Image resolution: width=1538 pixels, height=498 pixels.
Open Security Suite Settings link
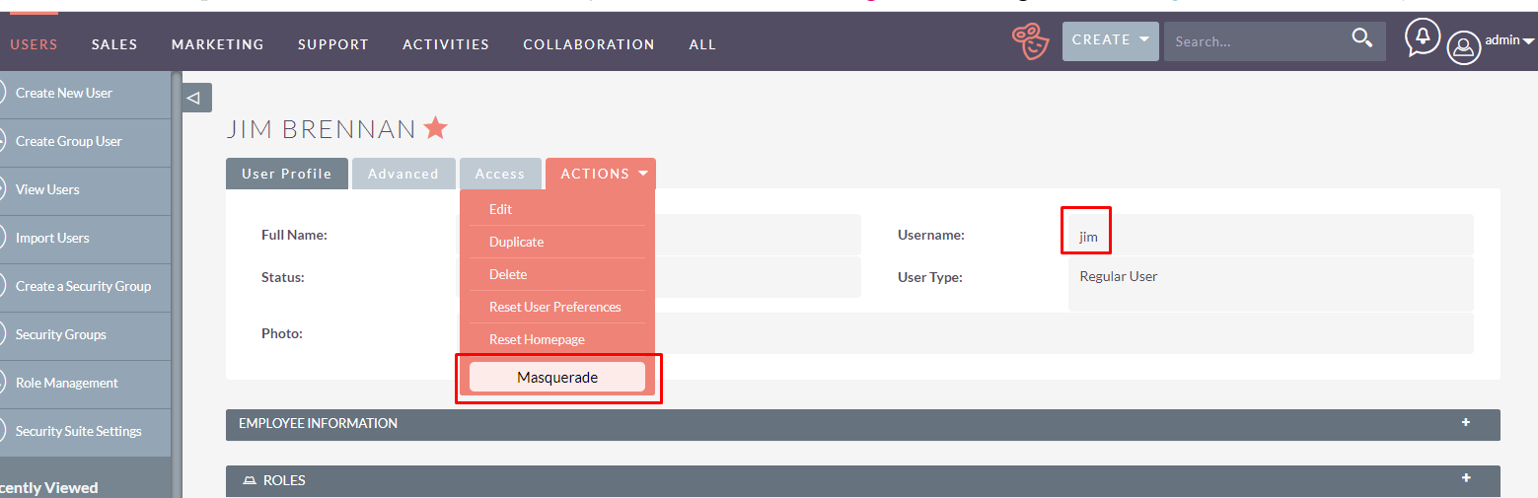[x=79, y=431]
